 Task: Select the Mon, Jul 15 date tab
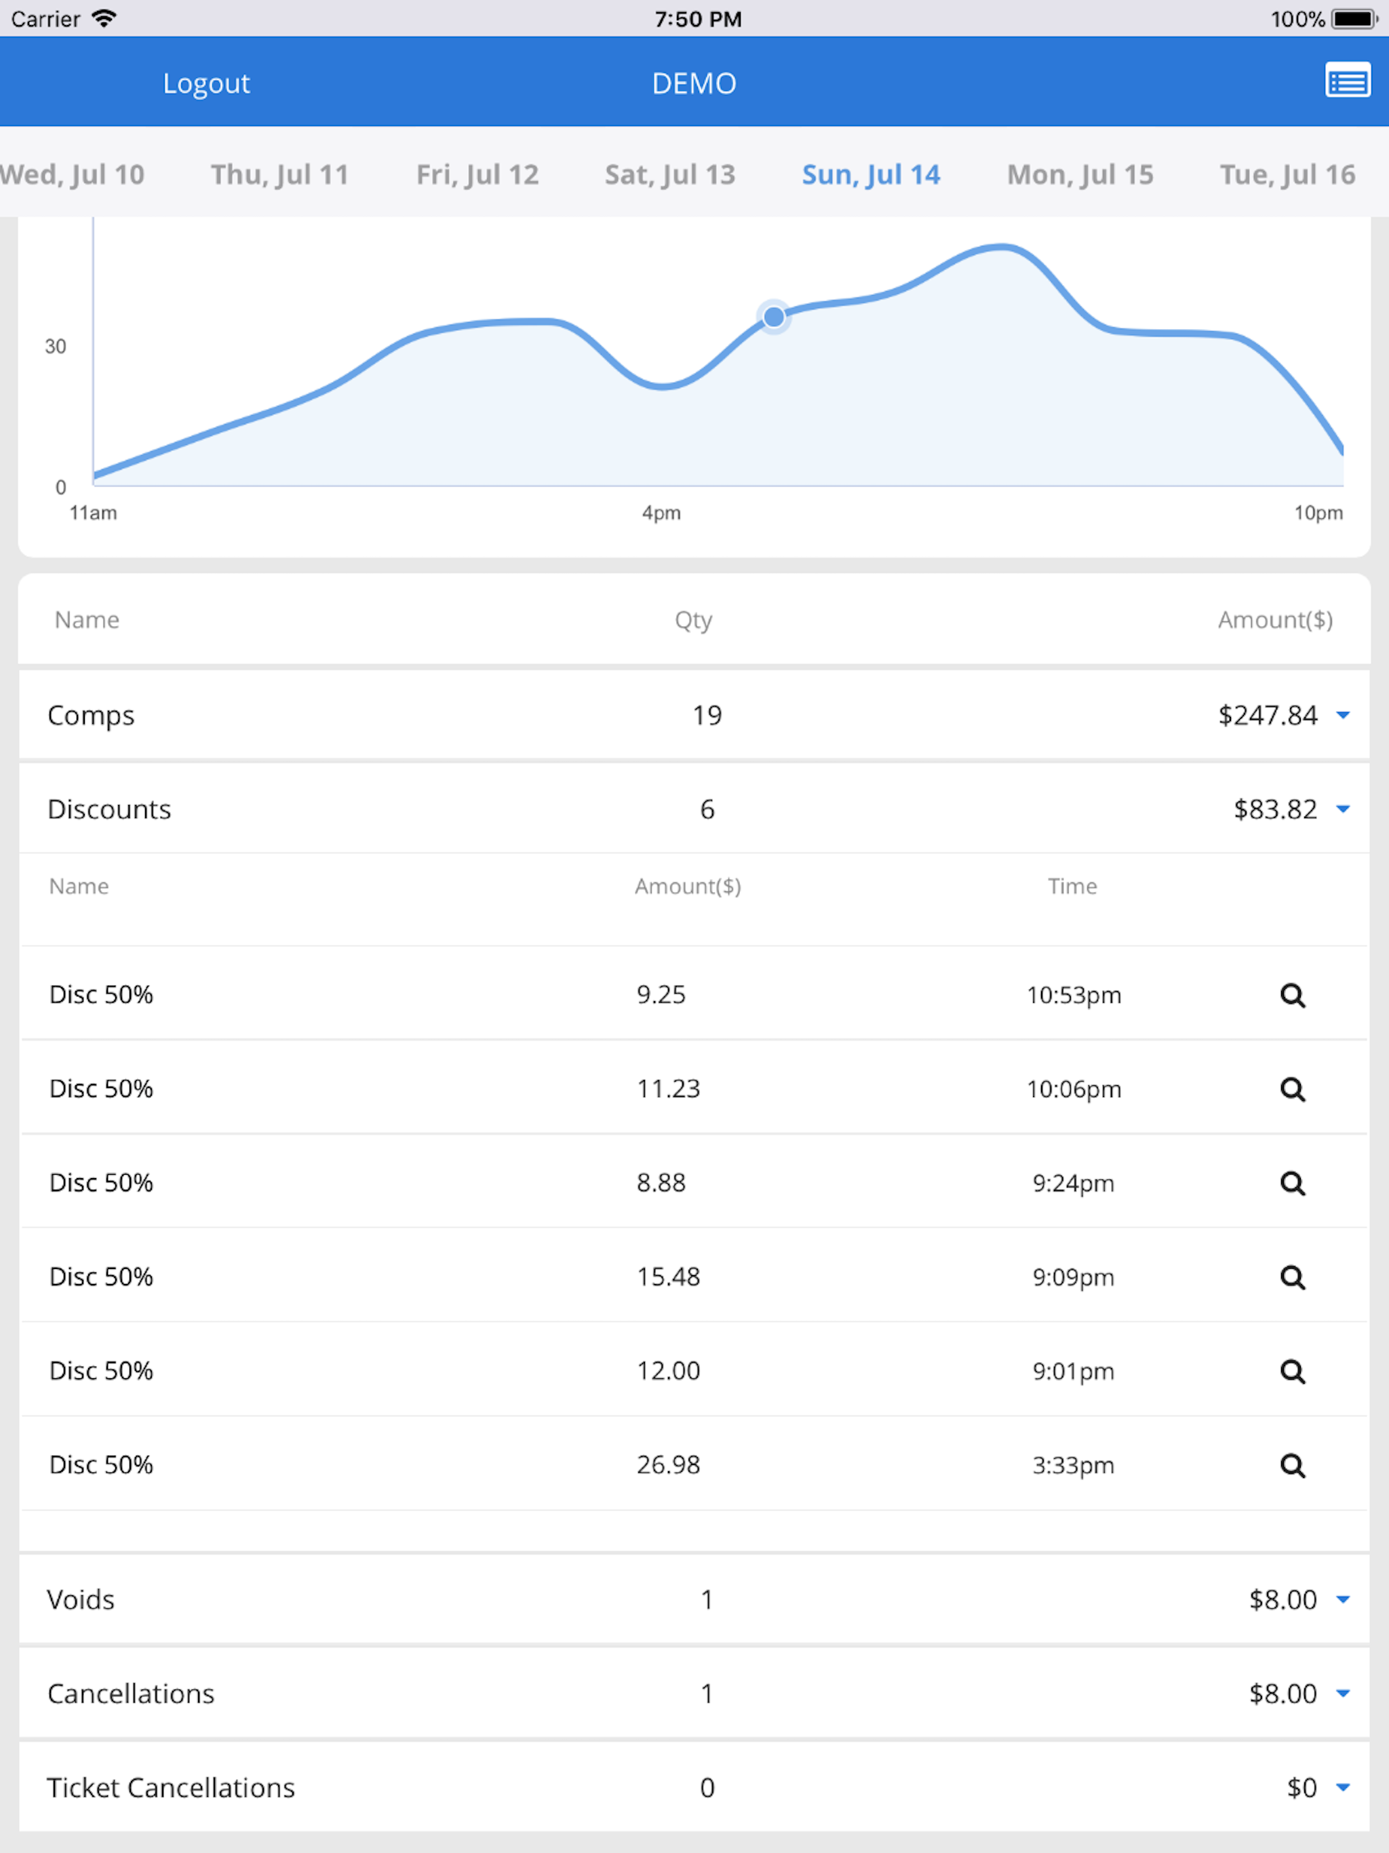pos(1080,174)
